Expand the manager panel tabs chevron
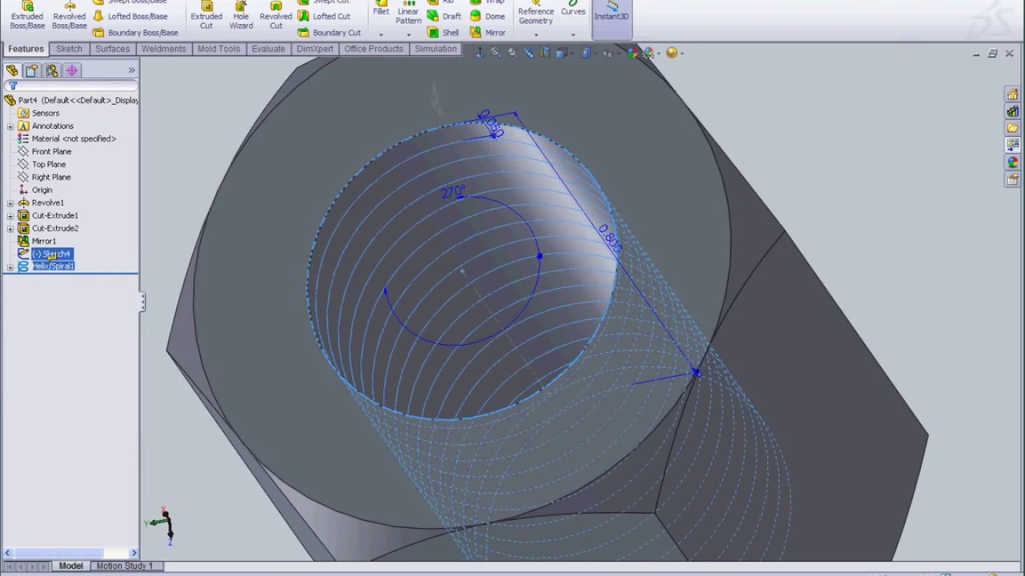This screenshot has height=576, width=1025. [131, 70]
